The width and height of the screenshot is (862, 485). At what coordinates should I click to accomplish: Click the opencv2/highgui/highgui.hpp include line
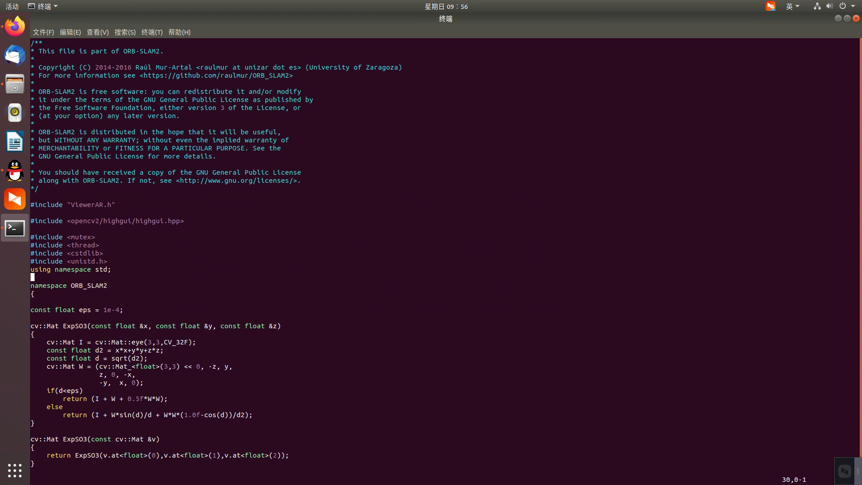tap(107, 221)
